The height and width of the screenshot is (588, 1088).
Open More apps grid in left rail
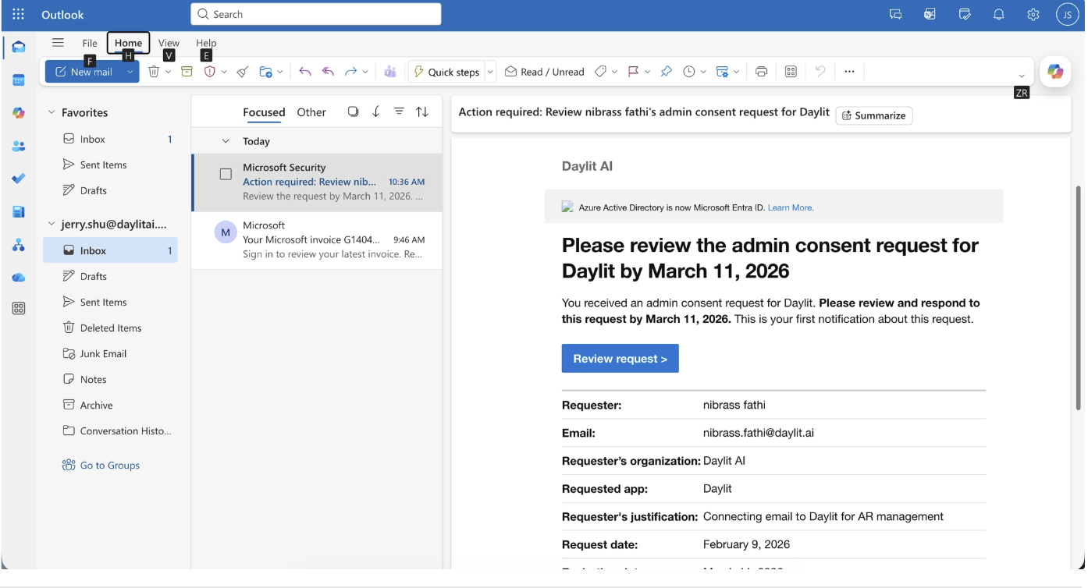click(19, 308)
